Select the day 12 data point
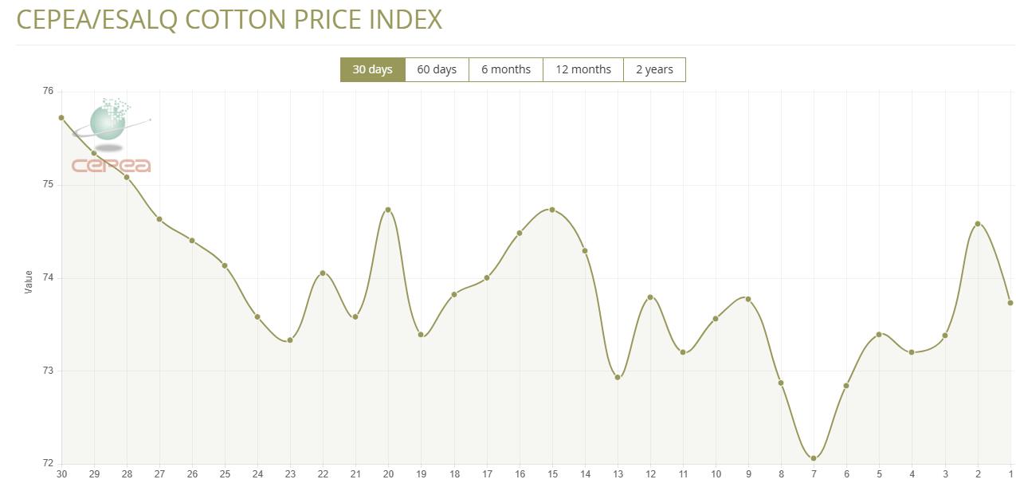Screen dimensions: 1016x487 click(650, 297)
